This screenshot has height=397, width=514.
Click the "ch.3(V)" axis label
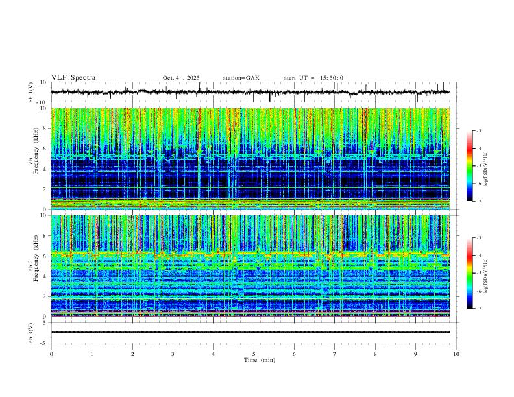pyautogui.click(x=31, y=333)
